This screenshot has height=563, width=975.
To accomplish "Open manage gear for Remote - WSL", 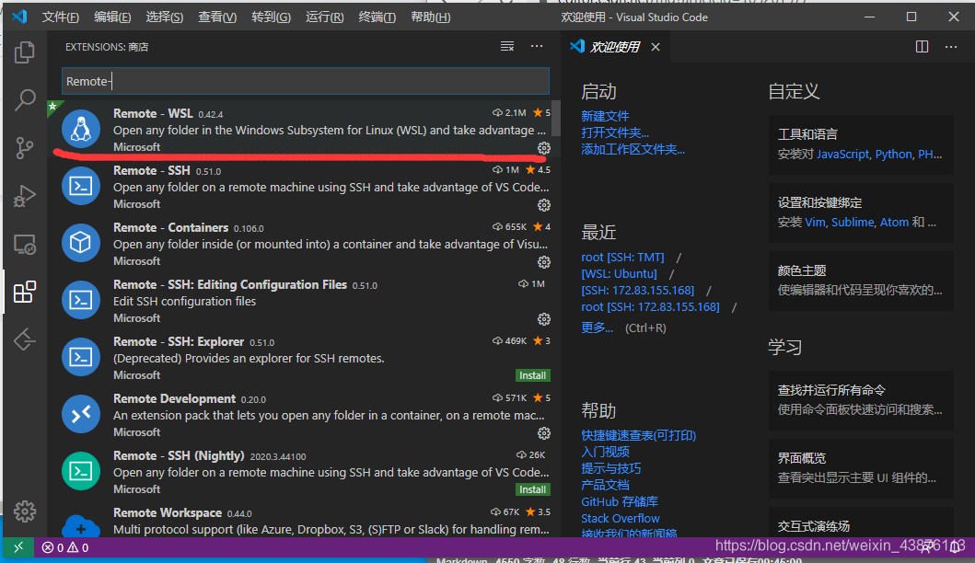I will pos(544,148).
